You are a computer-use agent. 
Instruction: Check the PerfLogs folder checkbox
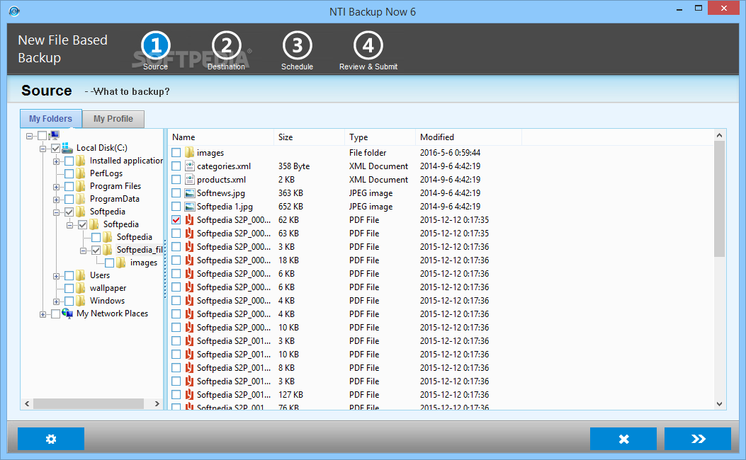pyautogui.click(x=69, y=173)
